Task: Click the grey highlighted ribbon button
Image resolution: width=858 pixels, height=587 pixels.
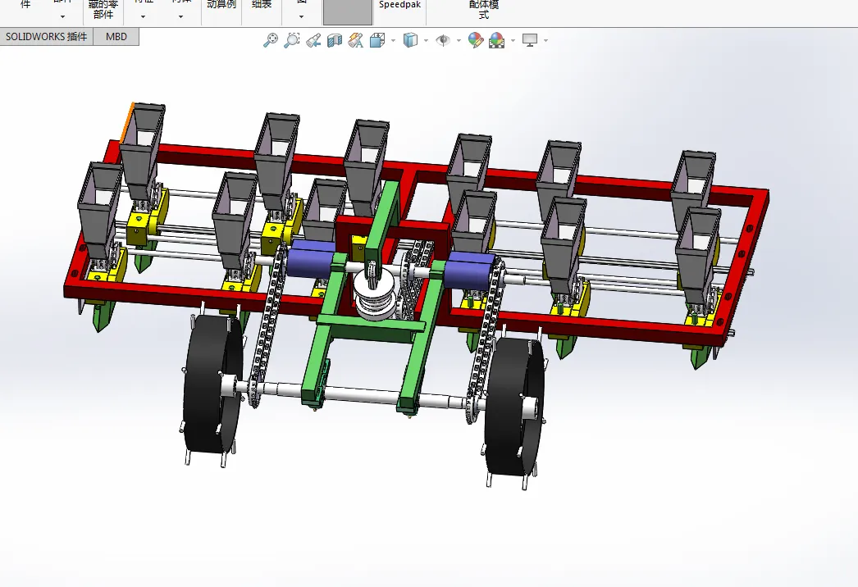Action: 348,12
